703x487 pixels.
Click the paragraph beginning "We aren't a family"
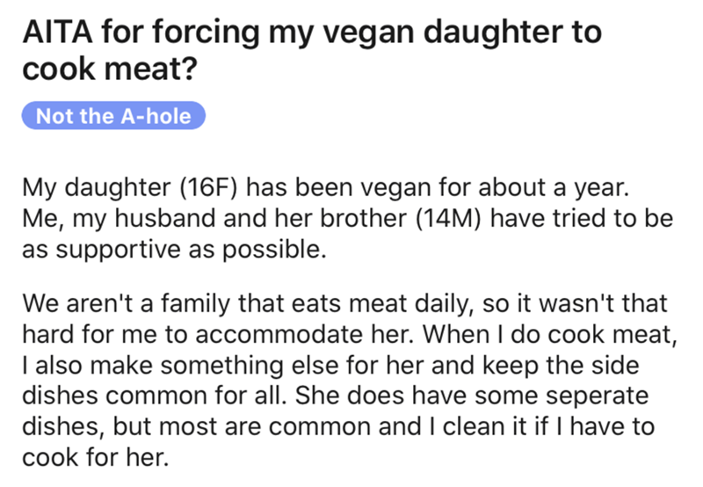click(x=350, y=381)
